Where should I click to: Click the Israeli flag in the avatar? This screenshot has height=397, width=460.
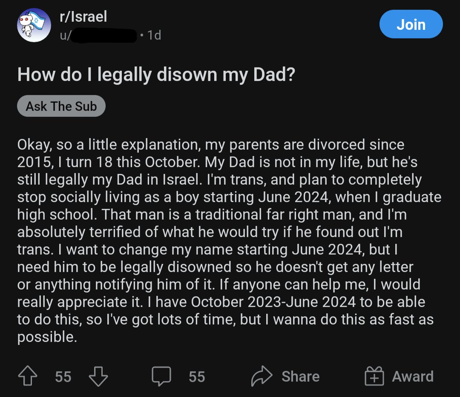click(37, 20)
